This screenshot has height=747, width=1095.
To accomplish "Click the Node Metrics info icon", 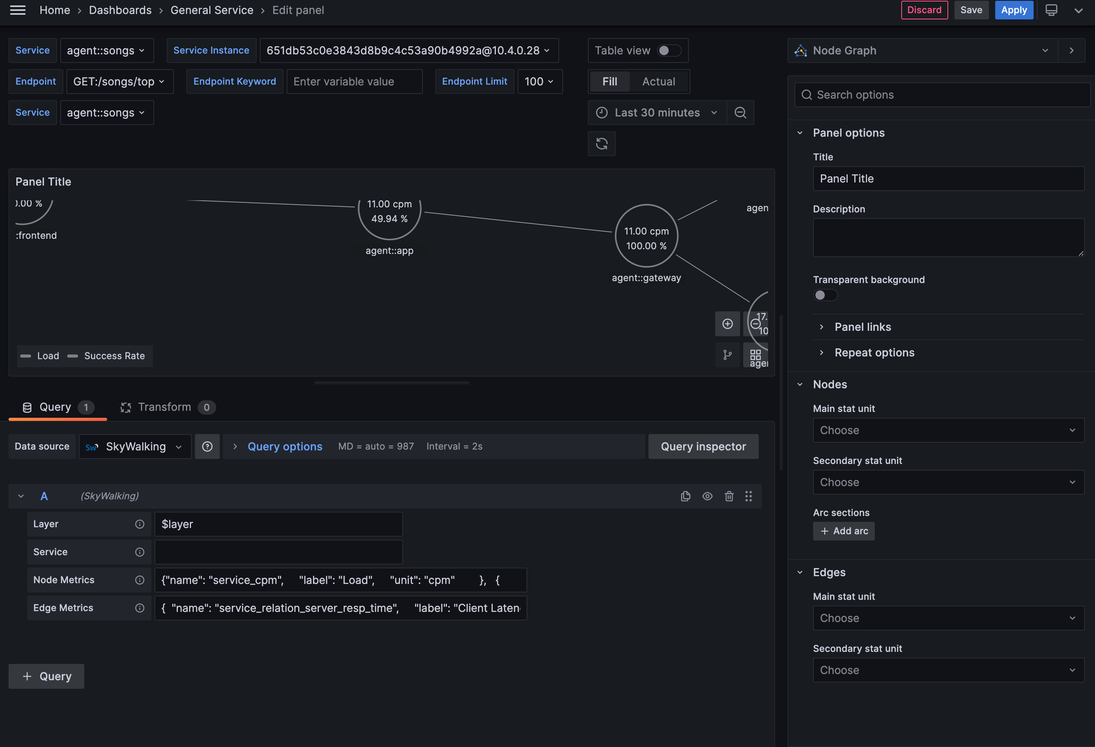I will coord(139,580).
